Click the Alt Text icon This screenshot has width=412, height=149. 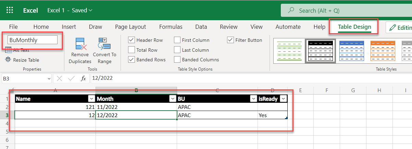[x=9, y=50]
